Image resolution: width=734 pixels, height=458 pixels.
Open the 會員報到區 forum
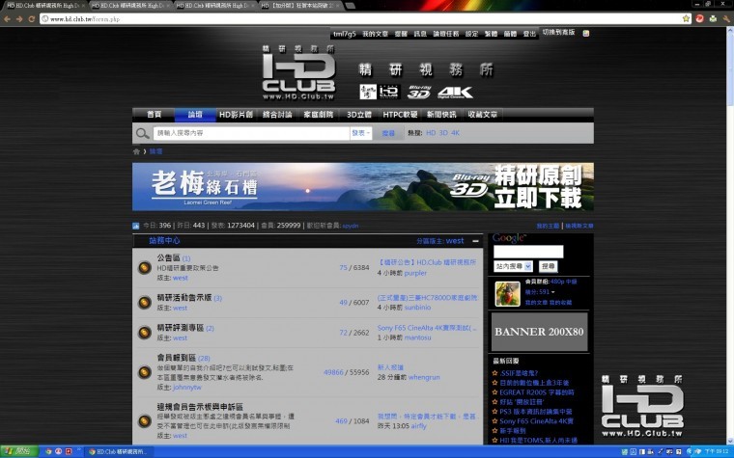pos(176,358)
